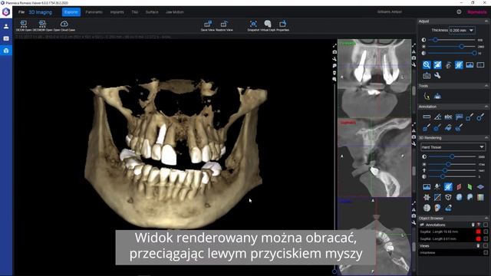Switch to the Explore tab
Screen dimensions: 491x276
coord(71,12)
